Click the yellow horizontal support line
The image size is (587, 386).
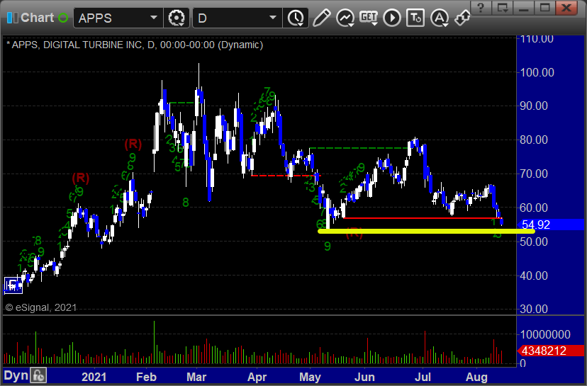(426, 231)
